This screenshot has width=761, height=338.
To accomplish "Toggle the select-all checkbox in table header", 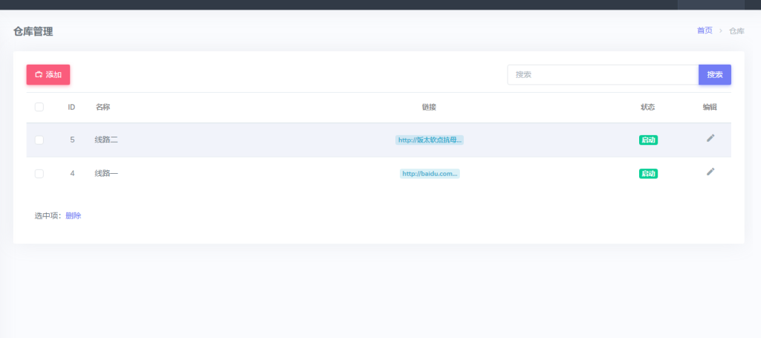I will point(39,107).
